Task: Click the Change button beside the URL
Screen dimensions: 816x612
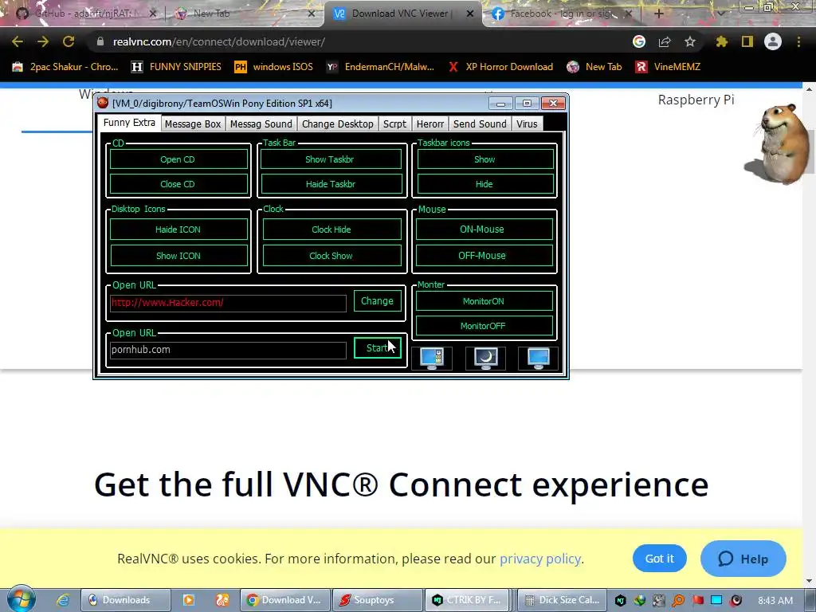Action: point(377,300)
